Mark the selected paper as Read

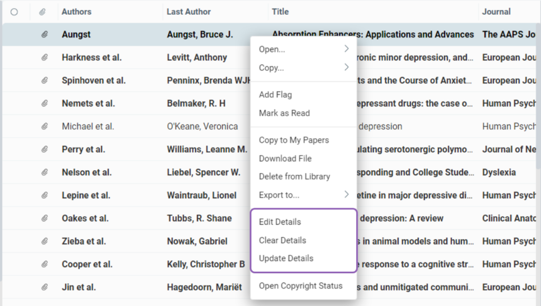(284, 113)
